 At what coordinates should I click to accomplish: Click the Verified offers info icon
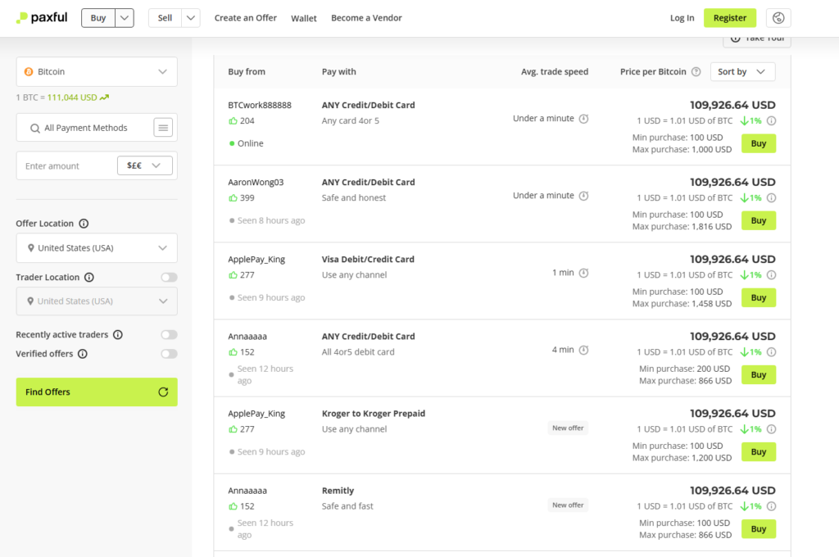(x=83, y=354)
